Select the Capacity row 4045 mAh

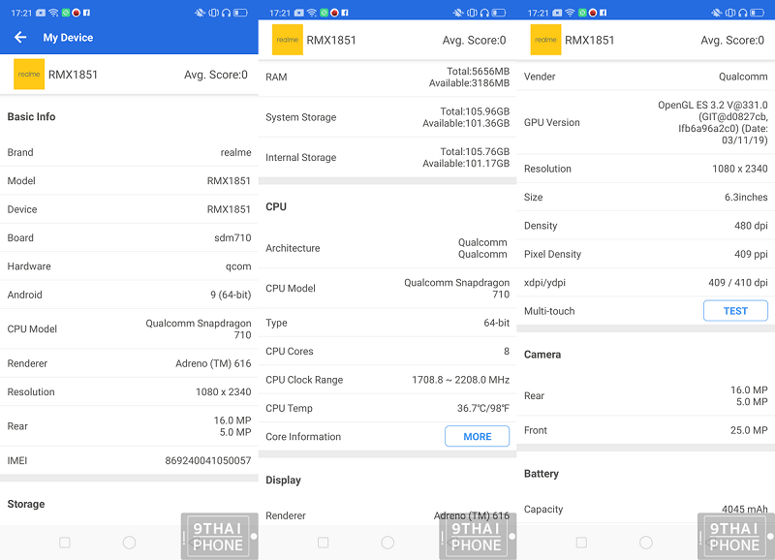click(x=645, y=509)
